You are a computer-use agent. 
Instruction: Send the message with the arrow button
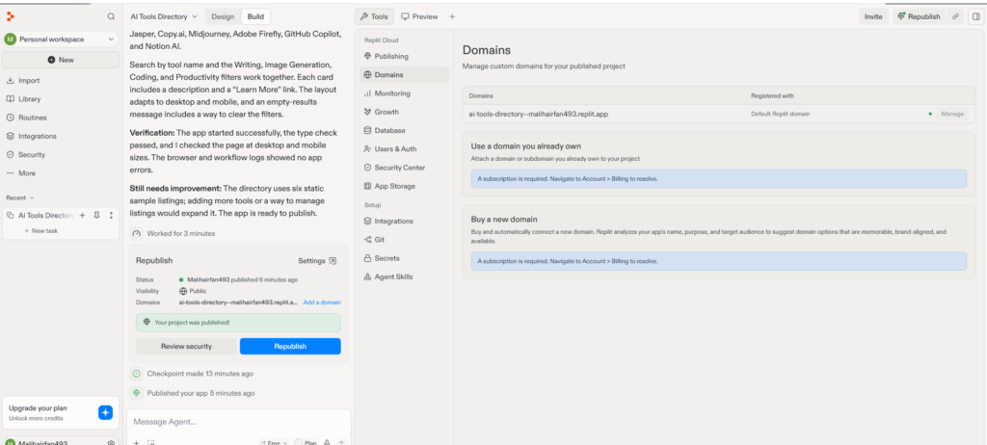click(x=341, y=442)
